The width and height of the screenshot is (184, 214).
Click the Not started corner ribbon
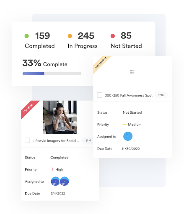click(x=101, y=63)
